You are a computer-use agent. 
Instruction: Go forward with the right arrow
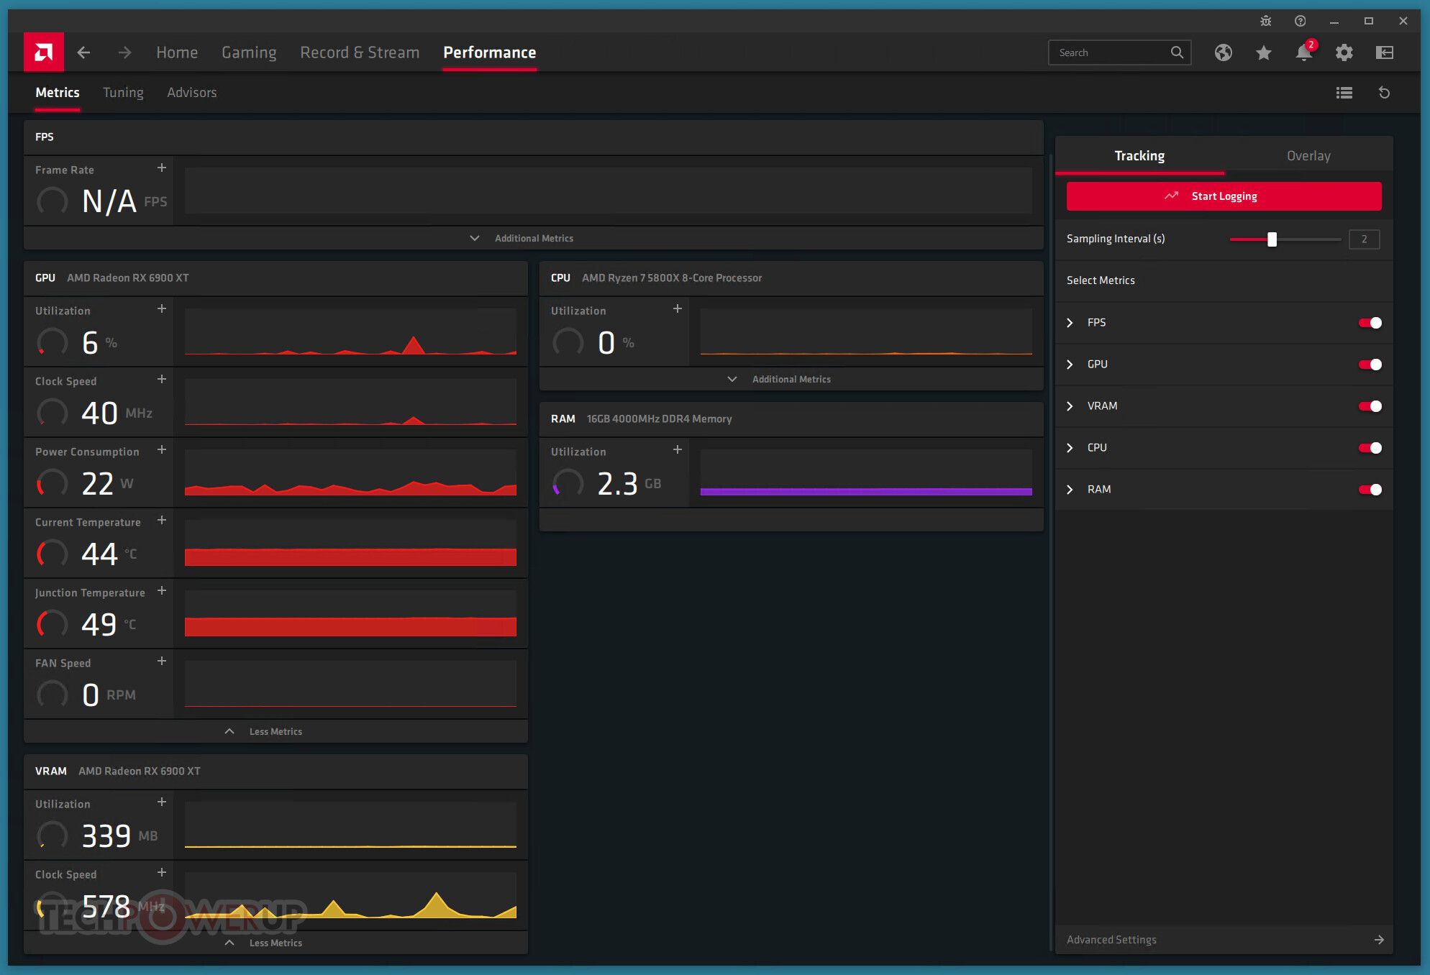pyautogui.click(x=125, y=52)
